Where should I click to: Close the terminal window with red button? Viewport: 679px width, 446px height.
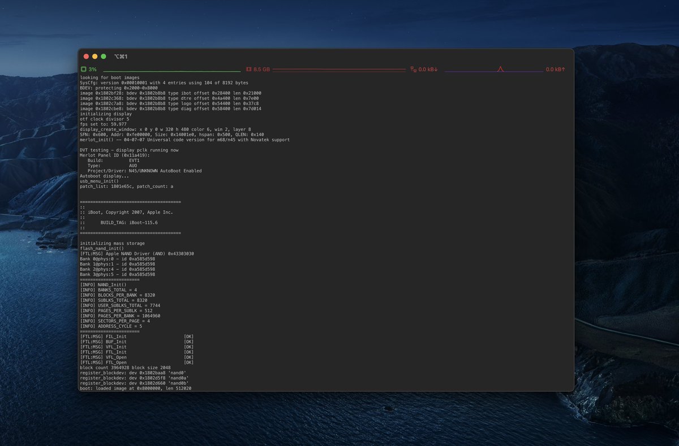point(86,57)
